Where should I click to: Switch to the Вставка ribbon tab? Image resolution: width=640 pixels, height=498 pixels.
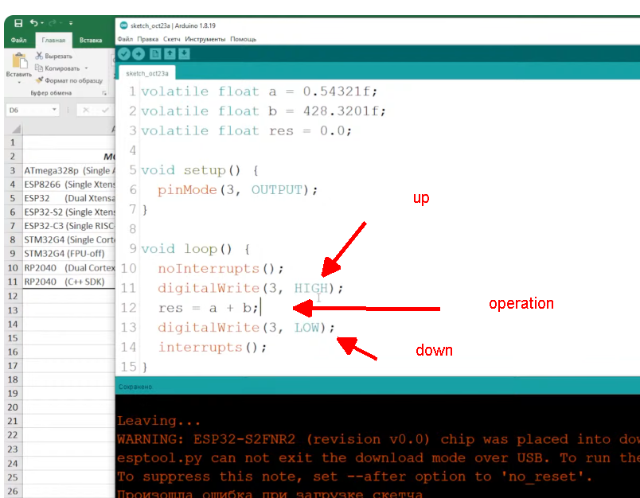(x=91, y=41)
